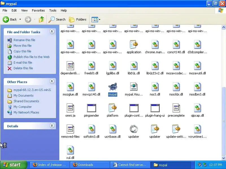Select the removed-files icon
226x169 pixels.
point(70,129)
